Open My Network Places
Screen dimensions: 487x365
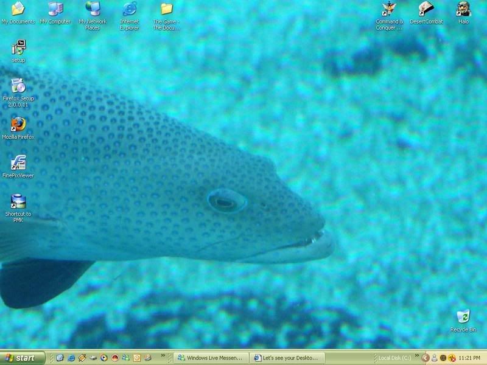(x=93, y=9)
